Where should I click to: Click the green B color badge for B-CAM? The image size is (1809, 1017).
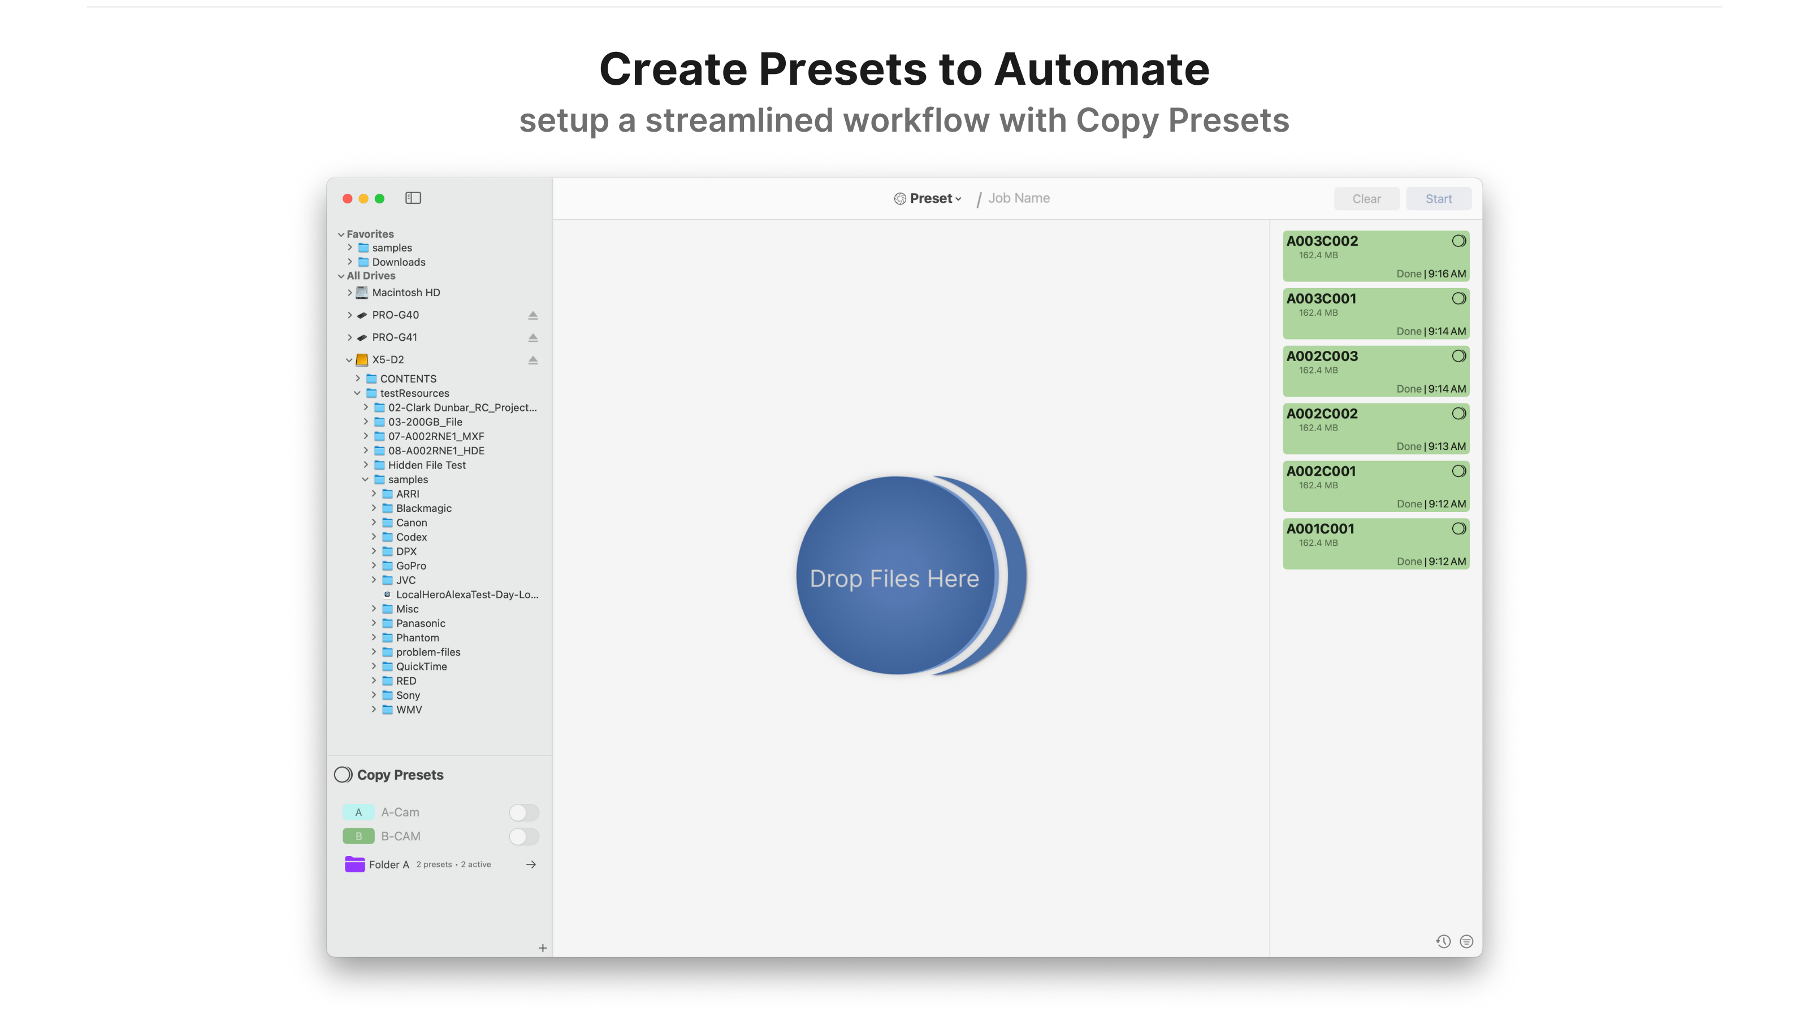tap(359, 837)
